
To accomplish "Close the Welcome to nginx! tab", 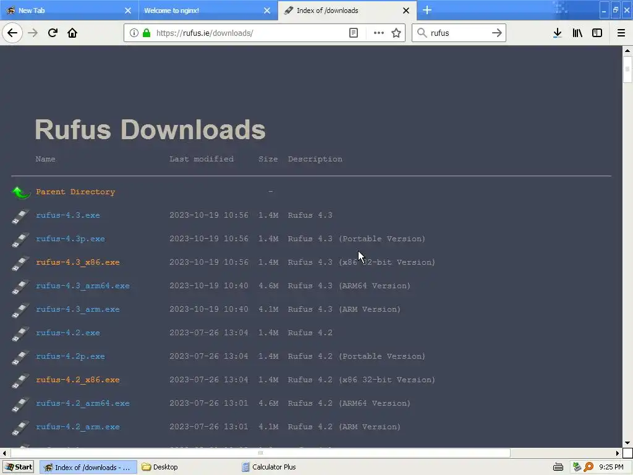I will point(267,11).
